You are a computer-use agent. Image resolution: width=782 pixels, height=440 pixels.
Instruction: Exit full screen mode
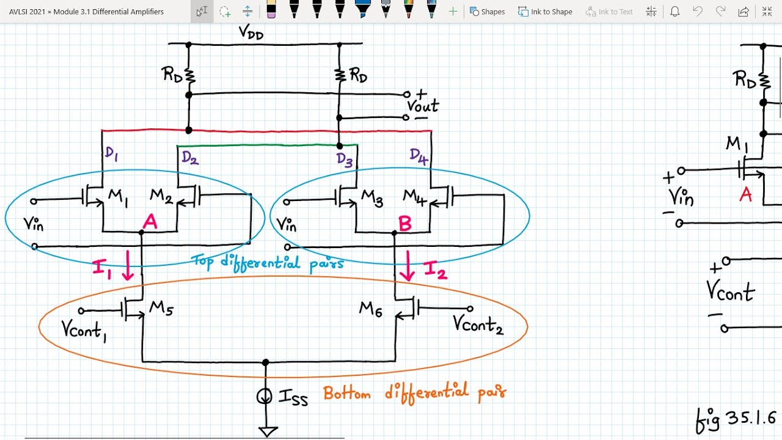coord(767,12)
